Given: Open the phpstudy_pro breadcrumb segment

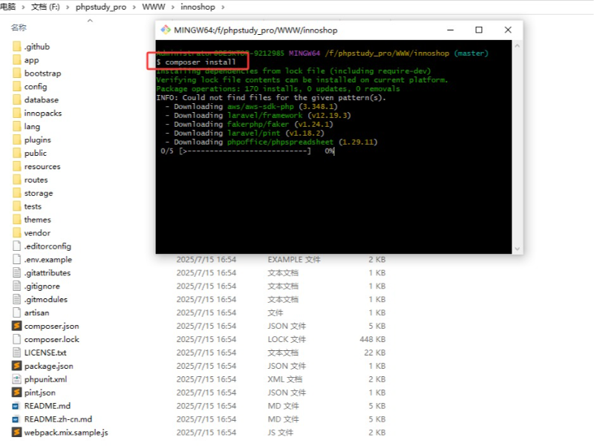Looking at the screenshot, I should (101, 7).
